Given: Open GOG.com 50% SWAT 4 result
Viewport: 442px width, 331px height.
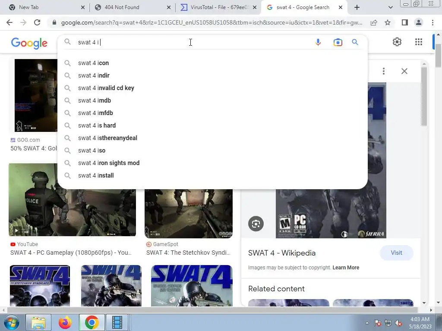Looking at the screenshot, I should coord(34,148).
